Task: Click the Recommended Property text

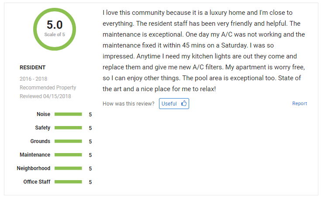Action: click(48, 88)
